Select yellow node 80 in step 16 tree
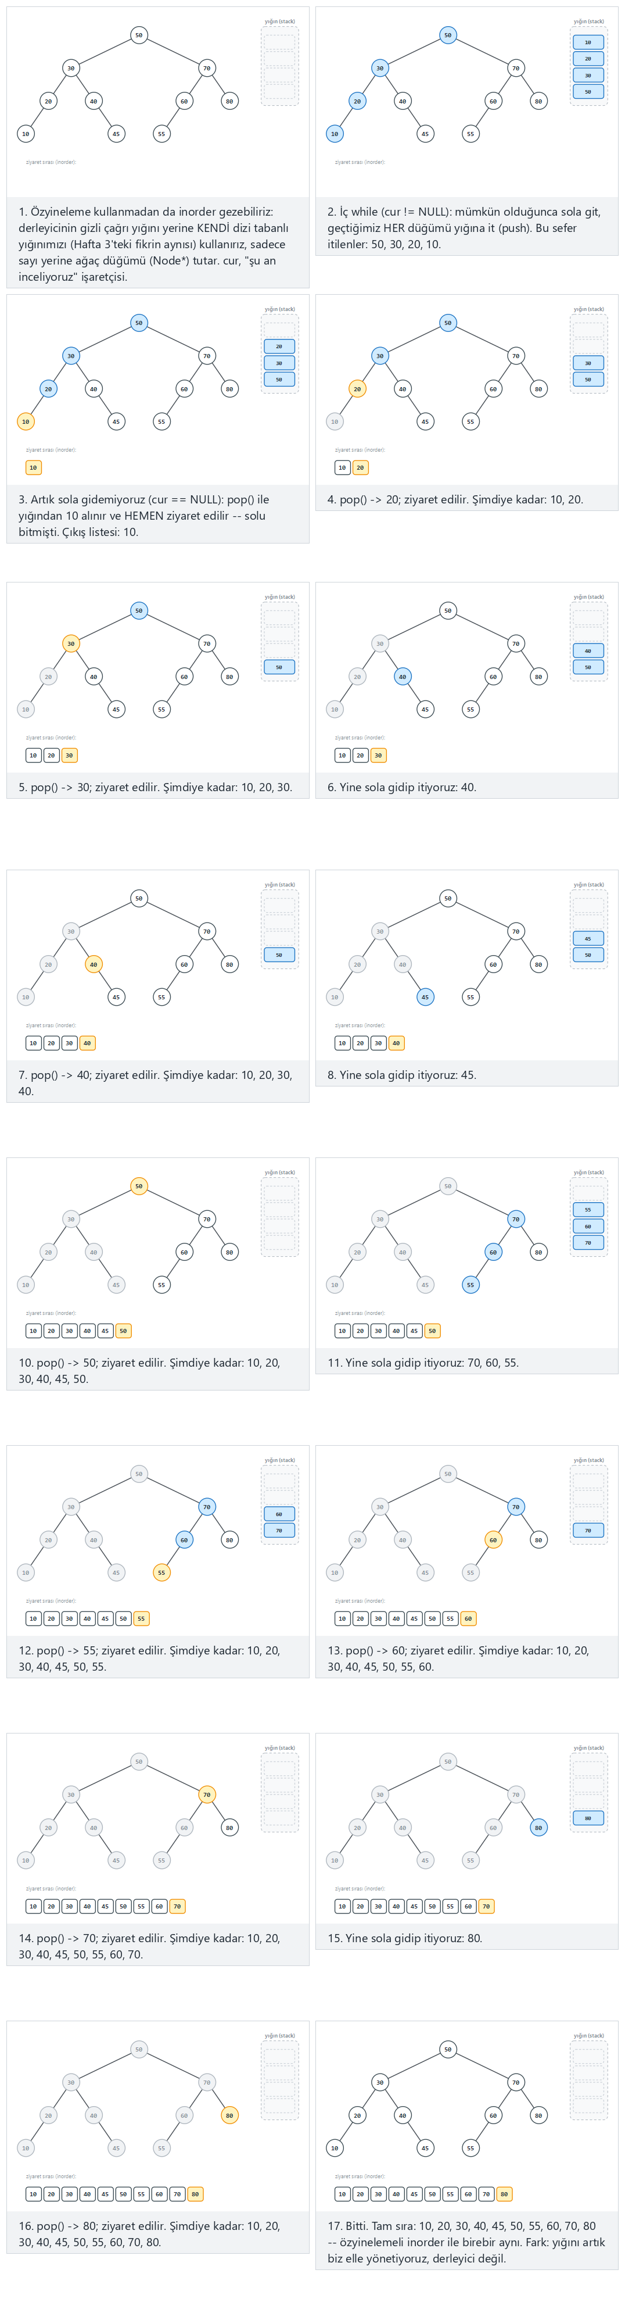Viewport: 625px width, 2309px height. click(x=229, y=2115)
